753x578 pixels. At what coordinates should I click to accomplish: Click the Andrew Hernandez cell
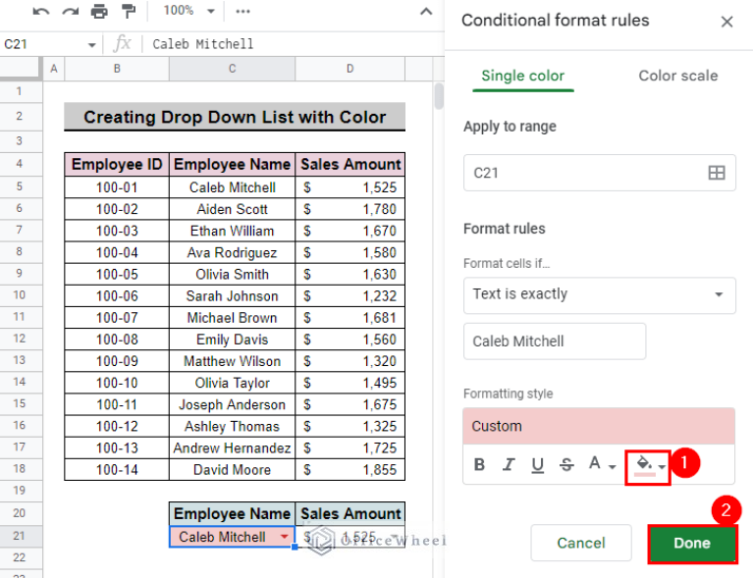point(232,447)
